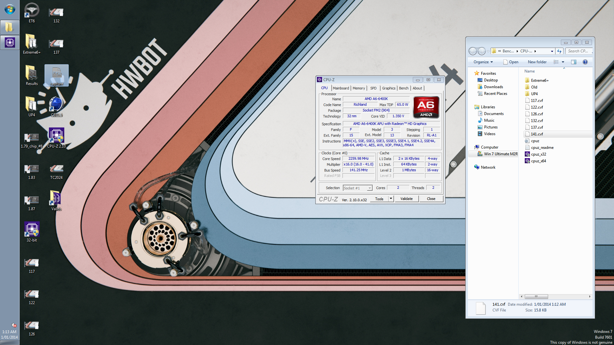Click the AMD A6 processor logo
The width and height of the screenshot is (614, 345).
pyautogui.click(x=426, y=107)
